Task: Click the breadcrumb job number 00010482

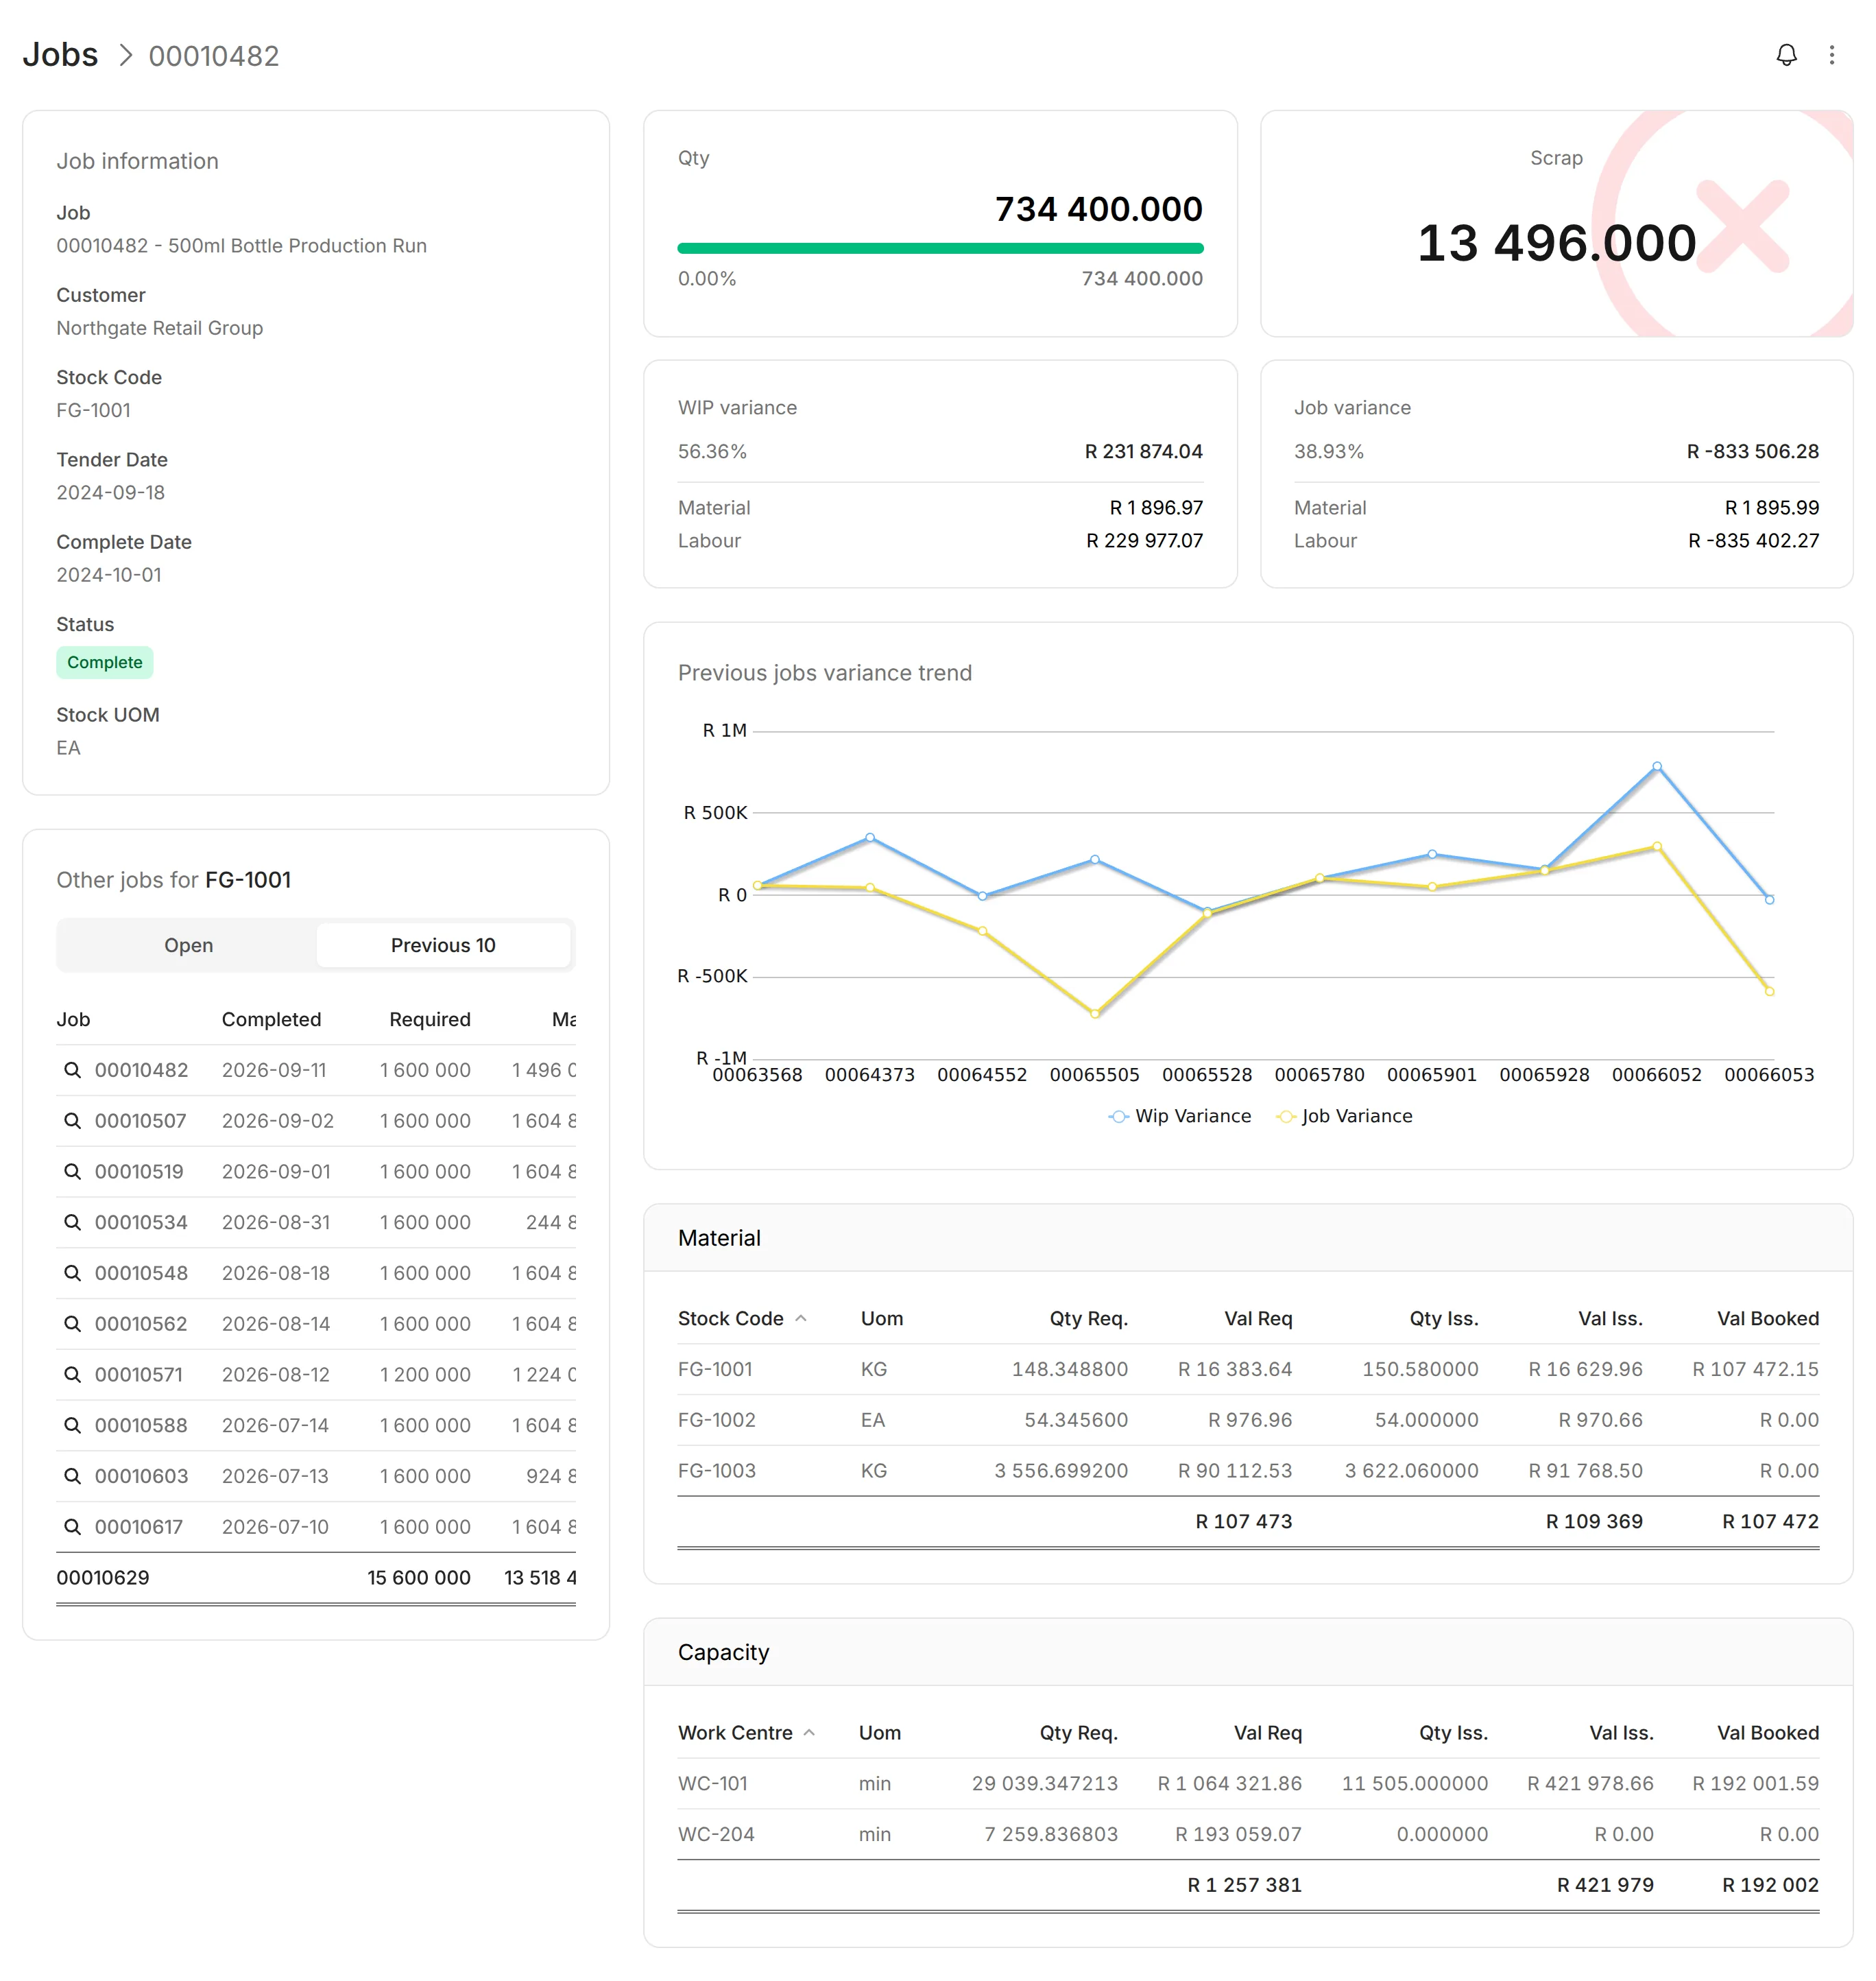Action: click(214, 56)
